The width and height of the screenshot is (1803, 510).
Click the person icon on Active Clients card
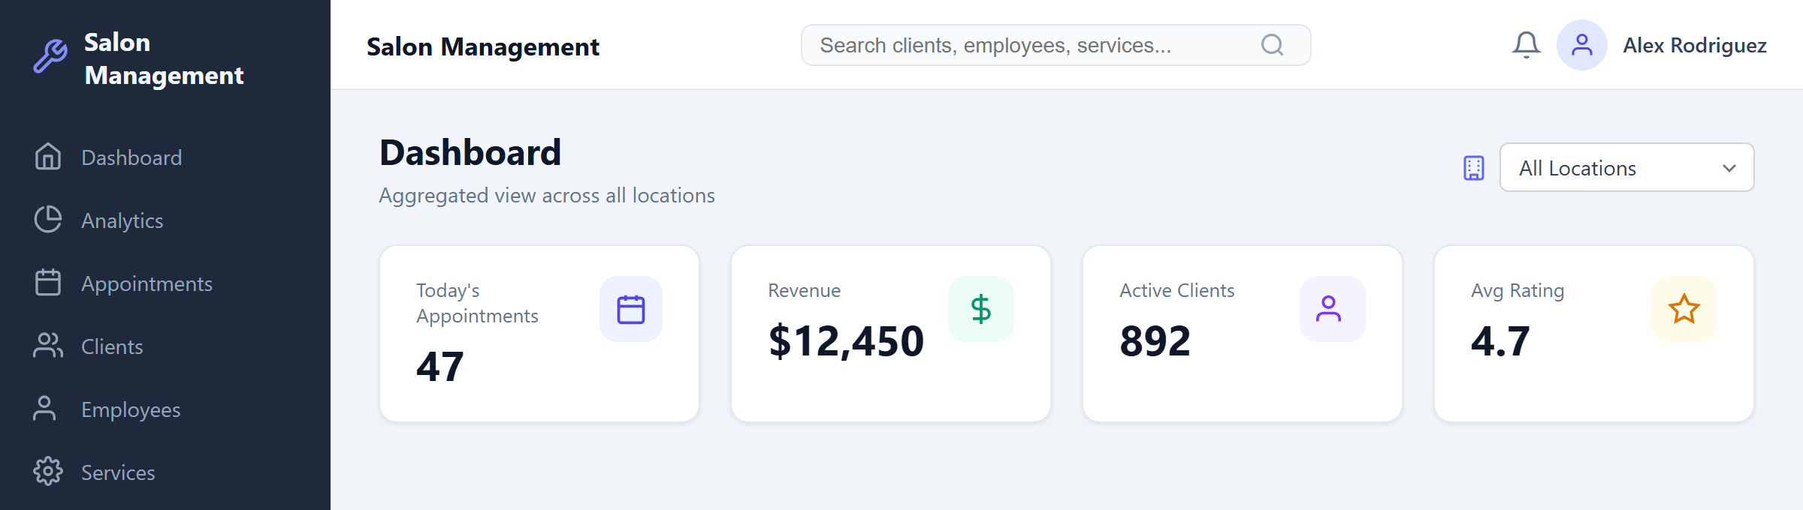[1331, 308]
